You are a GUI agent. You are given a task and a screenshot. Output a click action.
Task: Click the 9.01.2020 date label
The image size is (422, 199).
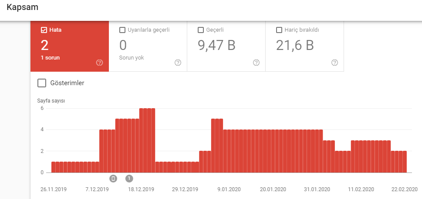point(230,189)
